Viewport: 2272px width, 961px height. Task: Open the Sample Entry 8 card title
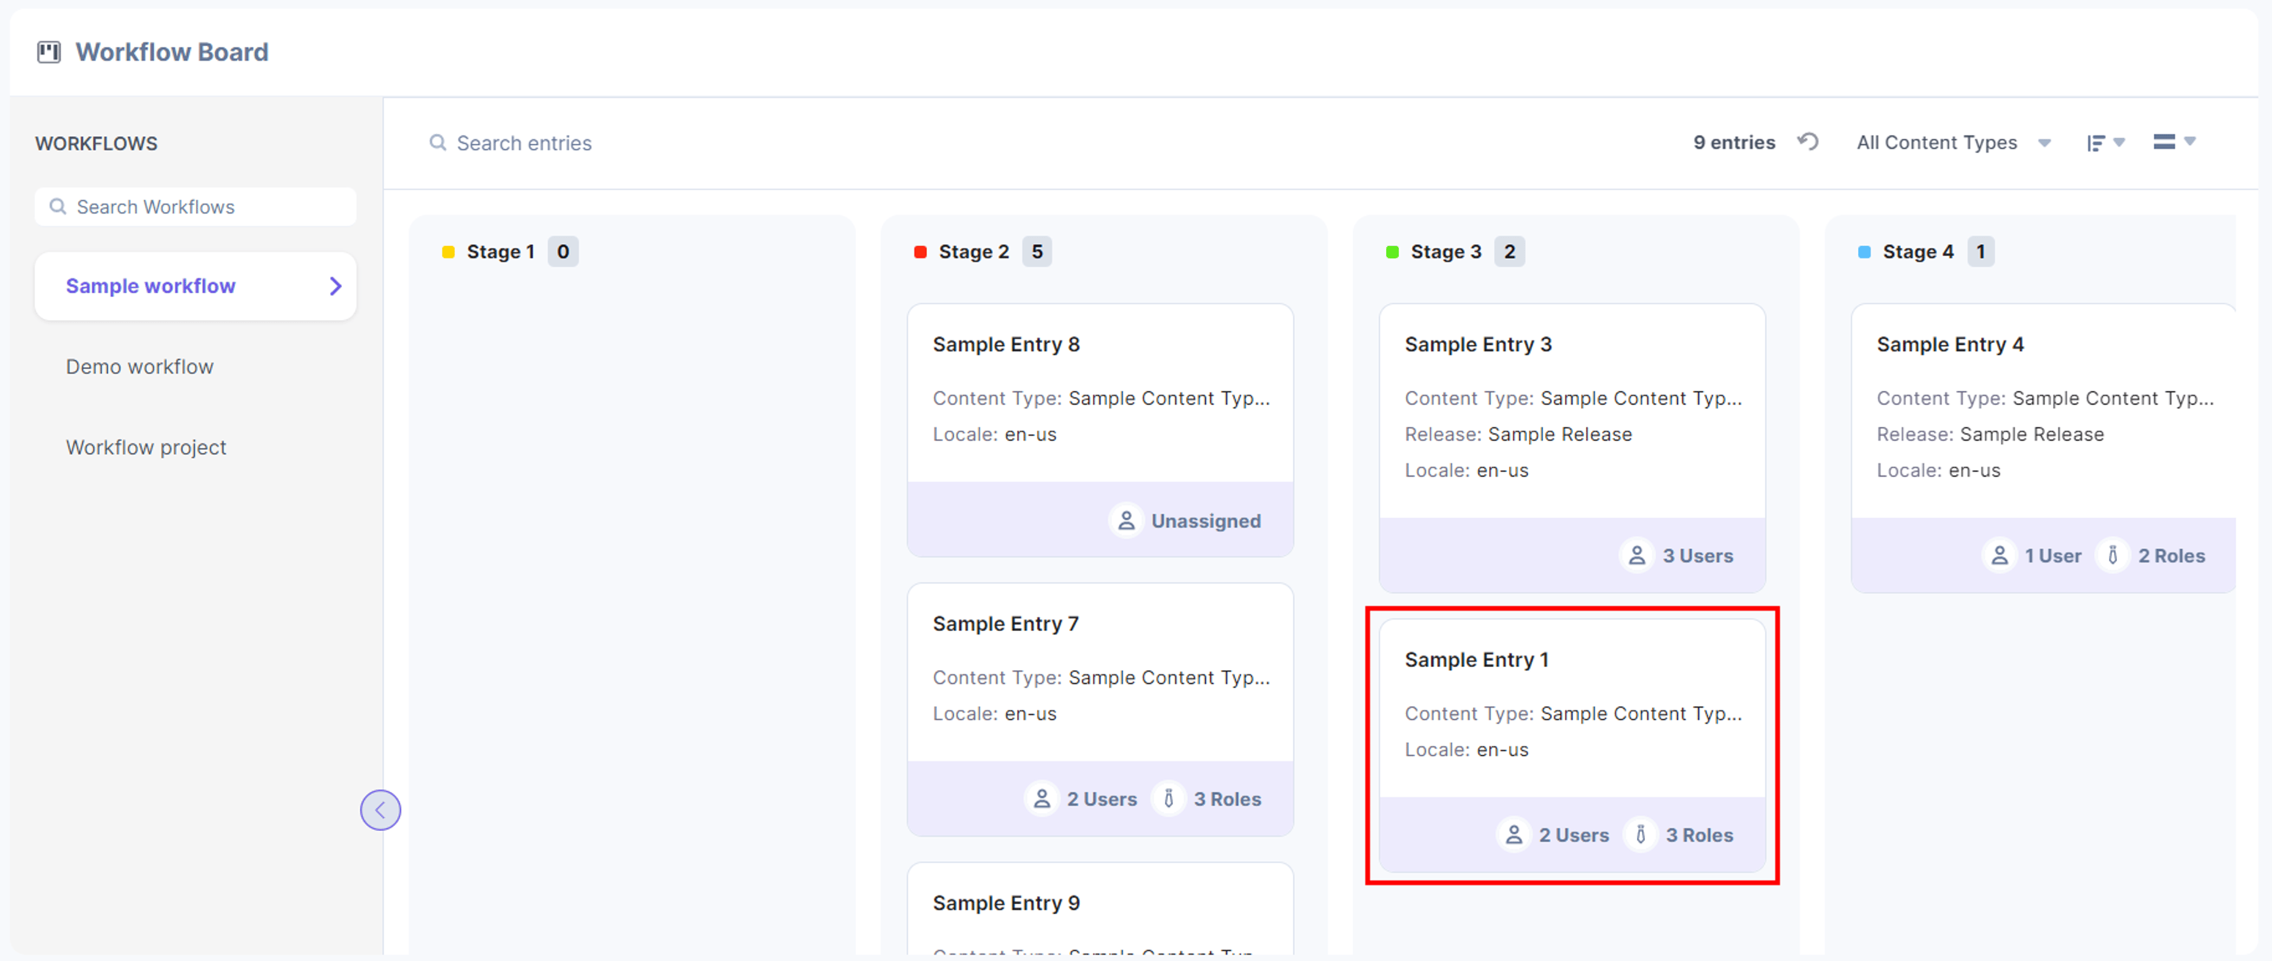tap(1006, 345)
